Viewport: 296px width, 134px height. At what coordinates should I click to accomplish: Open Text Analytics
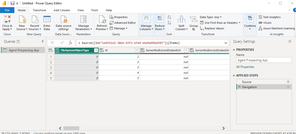270,17
